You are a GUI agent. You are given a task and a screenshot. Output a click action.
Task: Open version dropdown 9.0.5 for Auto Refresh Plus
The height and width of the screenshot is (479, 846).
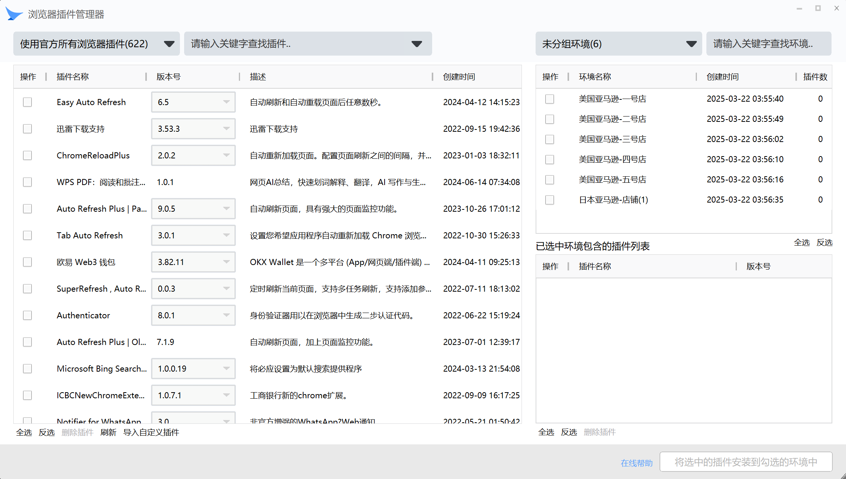[x=193, y=209]
